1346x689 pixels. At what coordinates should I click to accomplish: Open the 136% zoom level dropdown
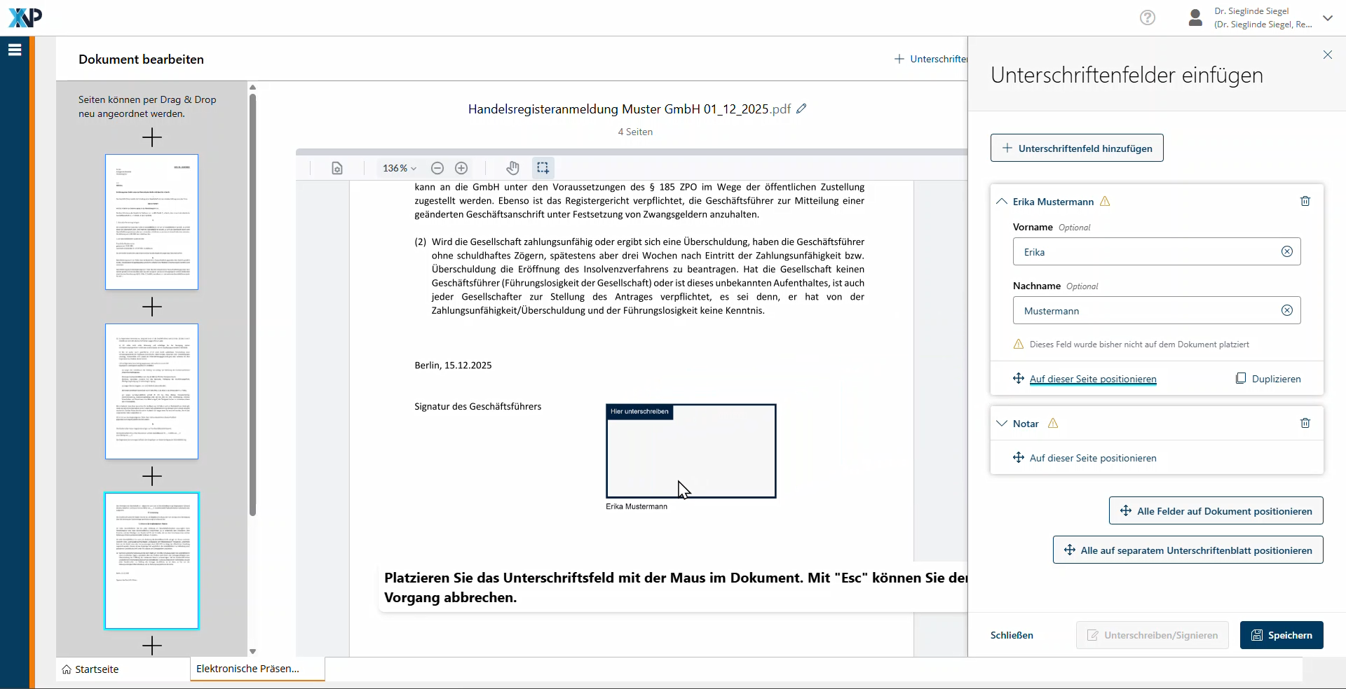[399, 168]
